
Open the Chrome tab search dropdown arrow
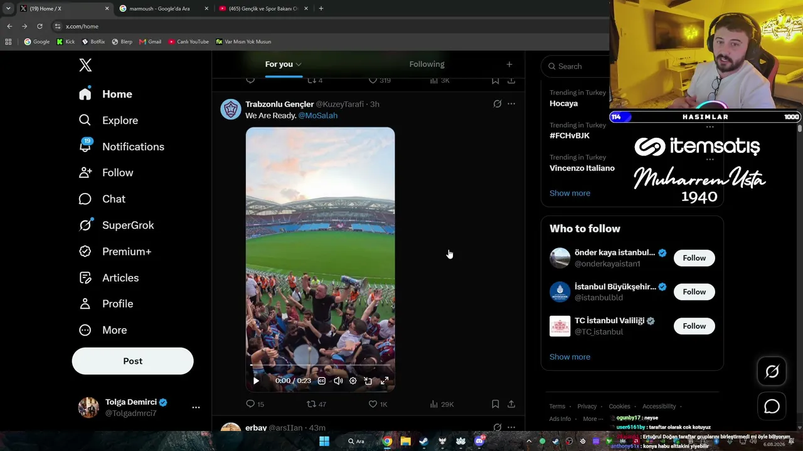pyautogui.click(x=8, y=9)
